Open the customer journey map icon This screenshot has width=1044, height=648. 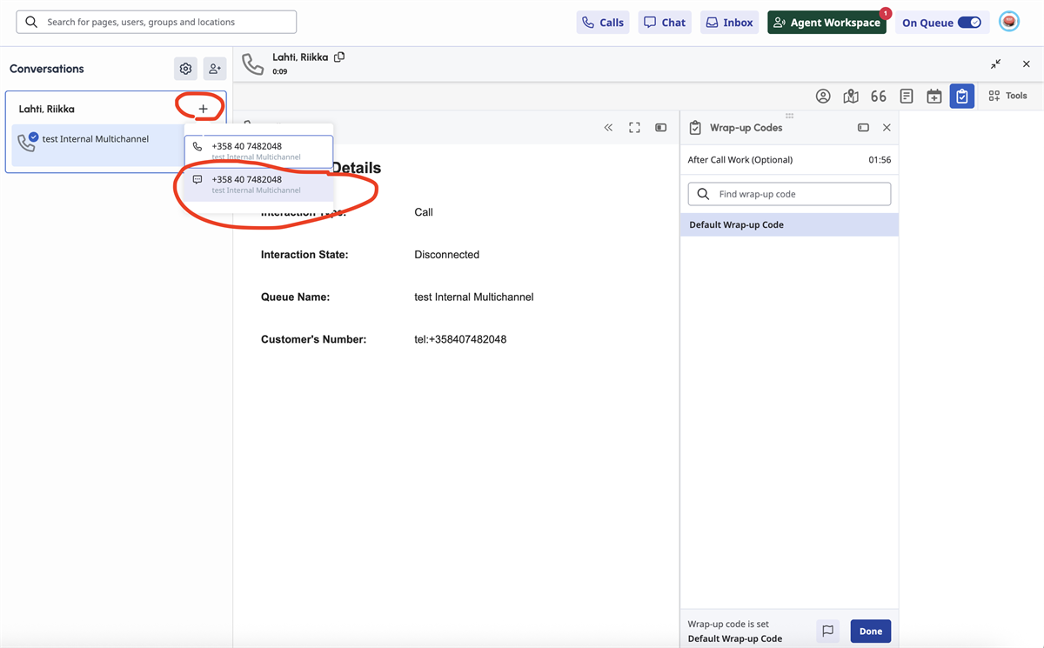851,97
